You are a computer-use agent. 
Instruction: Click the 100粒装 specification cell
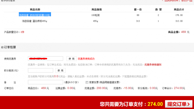pyautogui.click(x=96, y=15)
